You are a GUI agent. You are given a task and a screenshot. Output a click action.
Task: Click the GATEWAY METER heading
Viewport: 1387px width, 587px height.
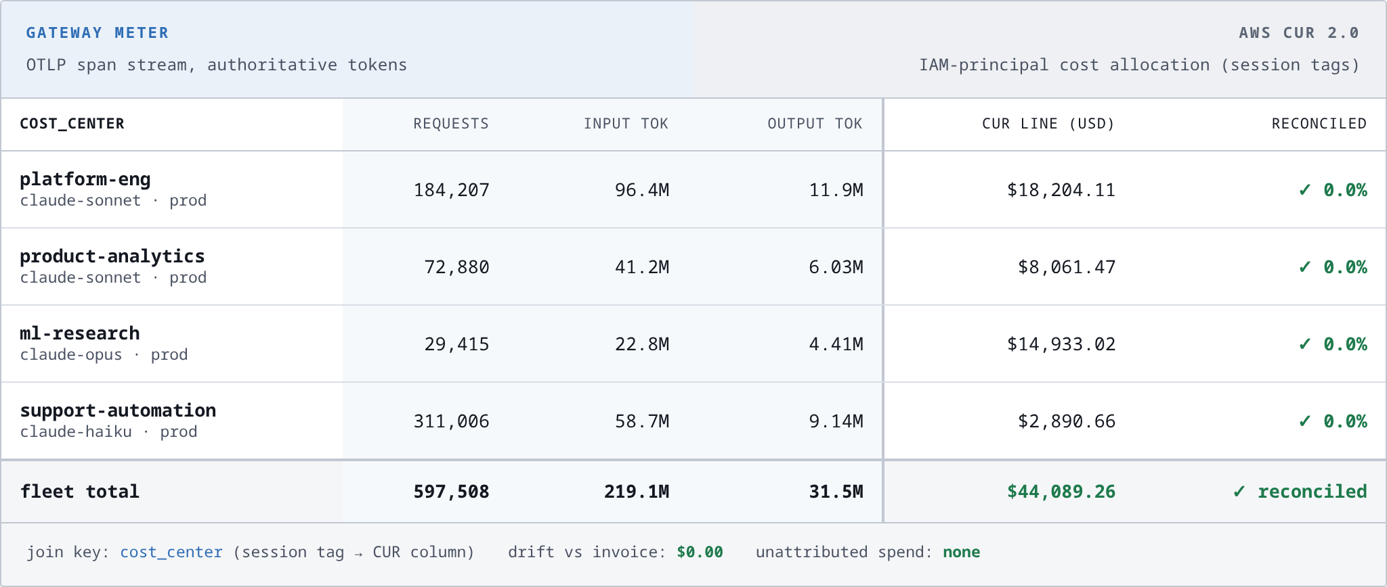pos(98,32)
